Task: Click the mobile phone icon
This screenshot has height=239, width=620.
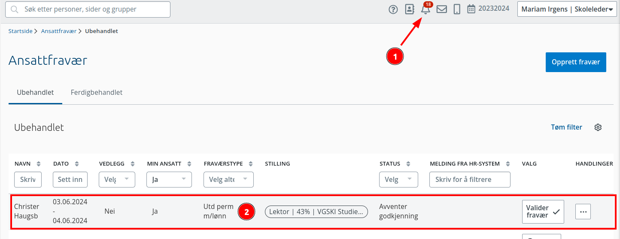Action: (x=457, y=9)
